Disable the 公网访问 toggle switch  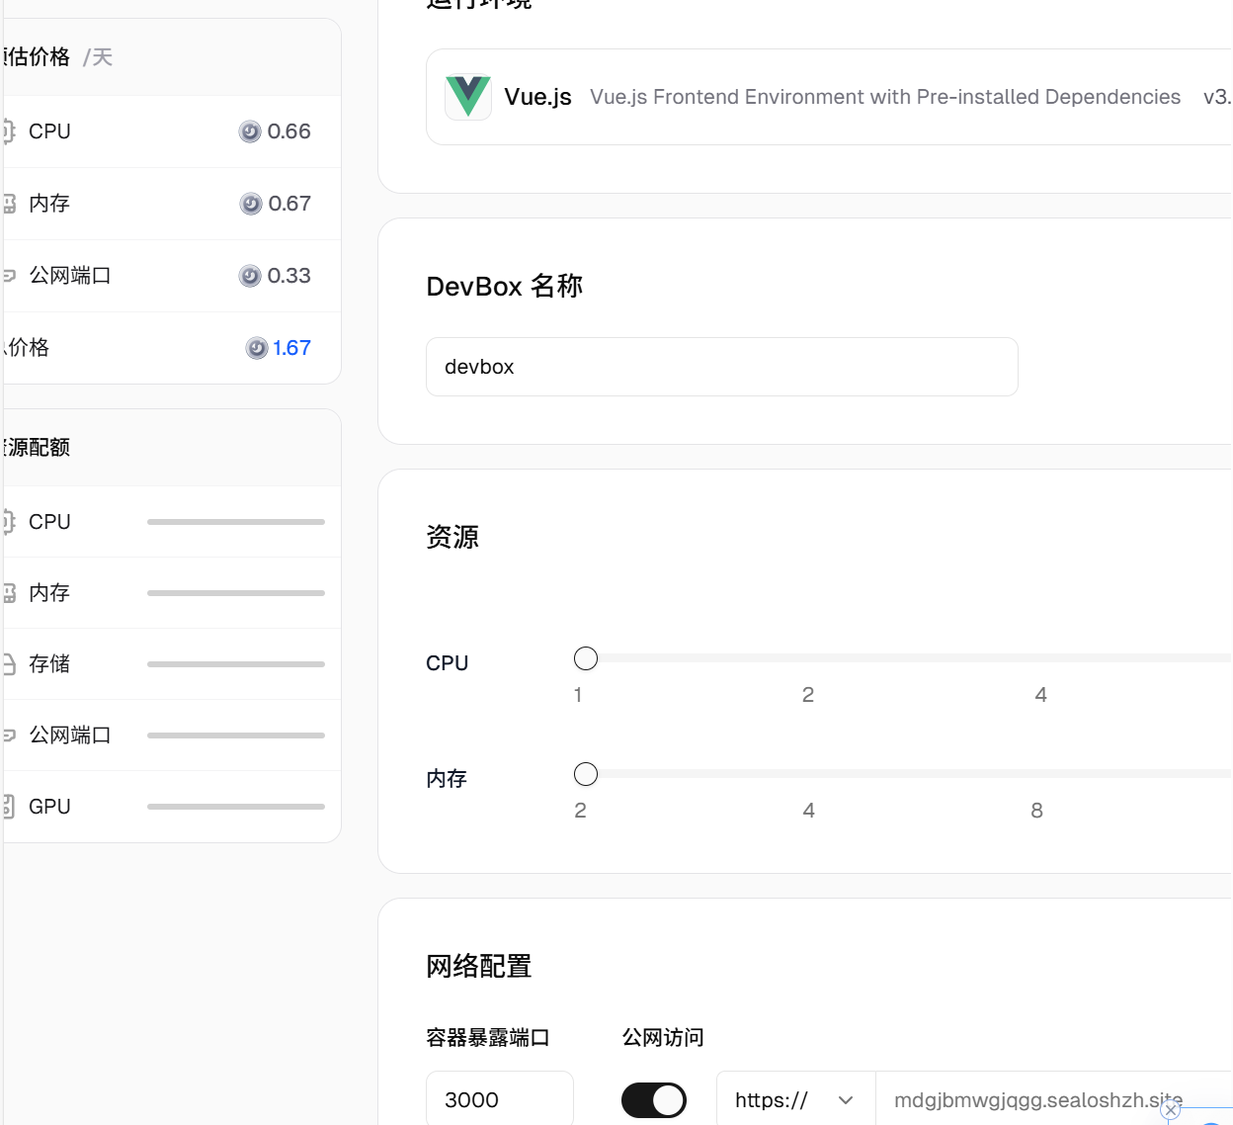654,1100
